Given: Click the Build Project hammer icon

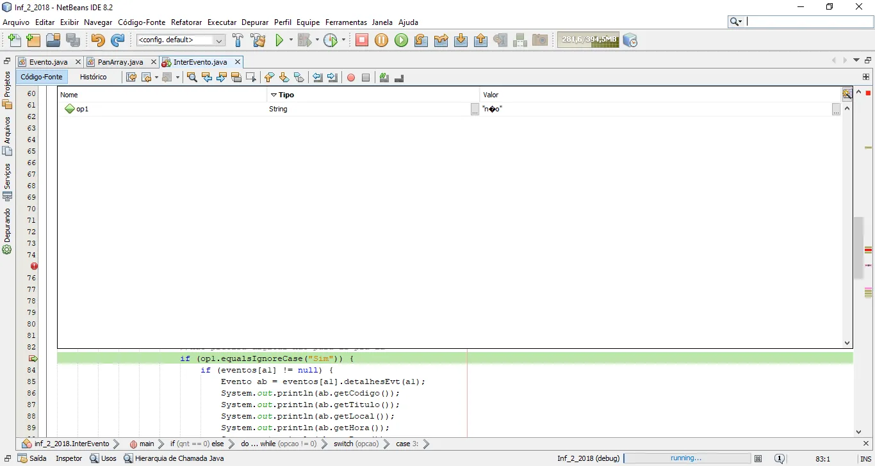Looking at the screenshot, I should click(x=238, y=40).
